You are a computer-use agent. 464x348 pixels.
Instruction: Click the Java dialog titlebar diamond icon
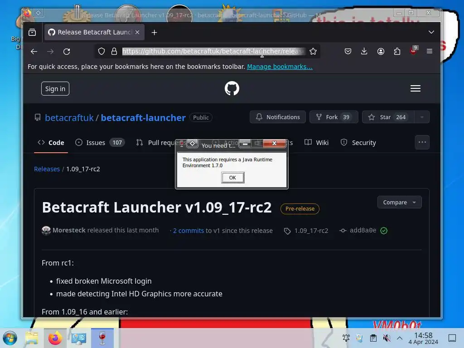click(192, 144)
